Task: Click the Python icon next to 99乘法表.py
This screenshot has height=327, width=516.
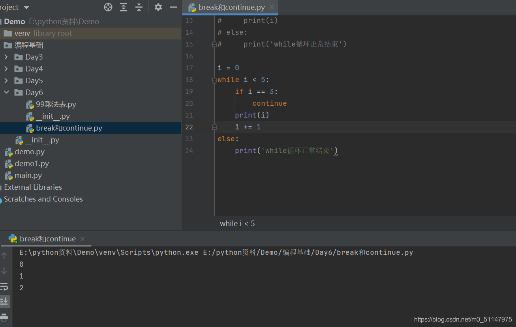Action: (30, 105)
